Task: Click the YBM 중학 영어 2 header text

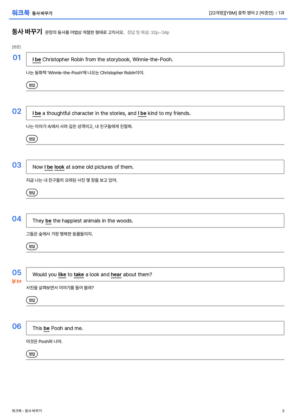Action: click(241, 13)
